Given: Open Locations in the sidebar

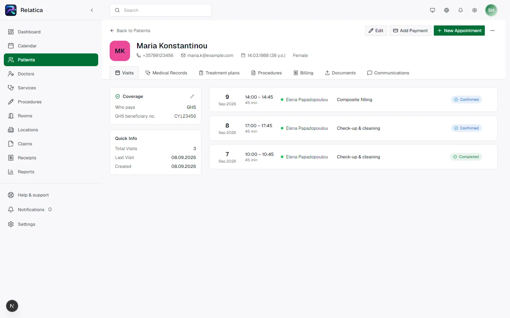Looking at the screenshot, I should [51, 130].
